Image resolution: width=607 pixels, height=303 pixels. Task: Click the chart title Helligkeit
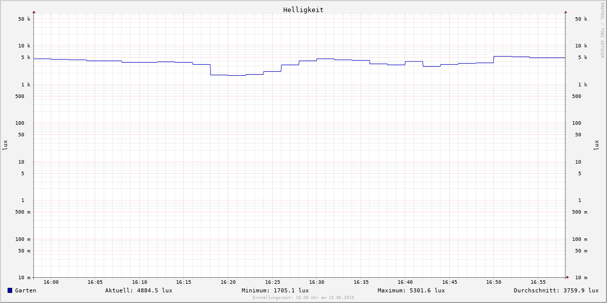(x=303, y=10)
